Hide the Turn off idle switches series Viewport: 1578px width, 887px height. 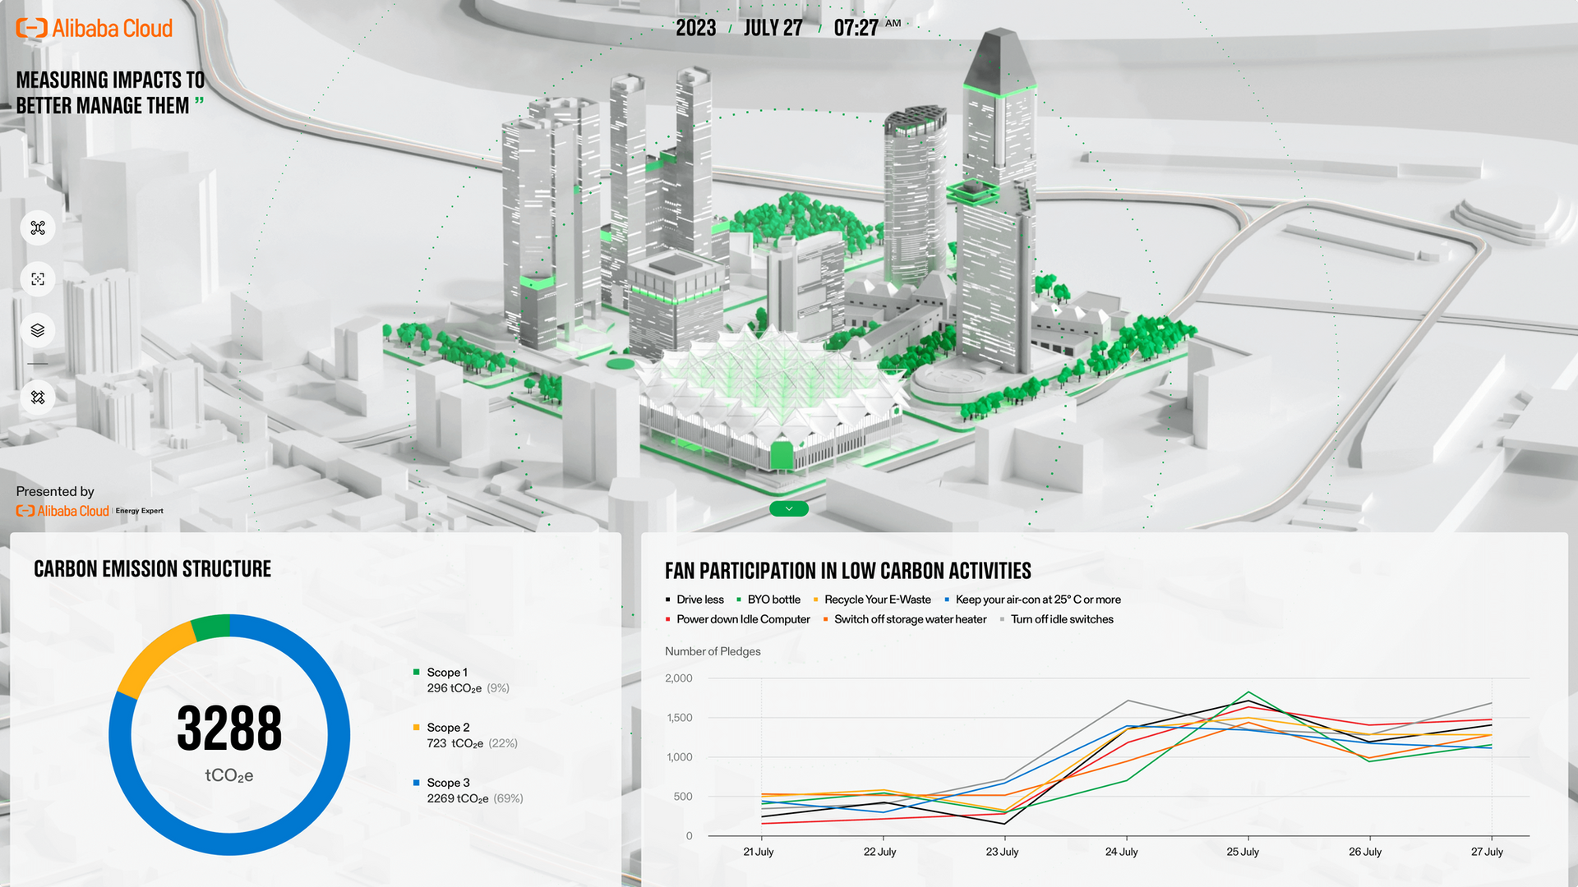click(x=1061, y=619)
